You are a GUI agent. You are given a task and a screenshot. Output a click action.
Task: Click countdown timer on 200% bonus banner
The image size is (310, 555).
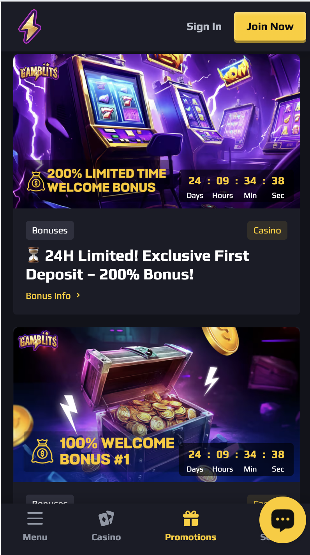click(236, 186)
